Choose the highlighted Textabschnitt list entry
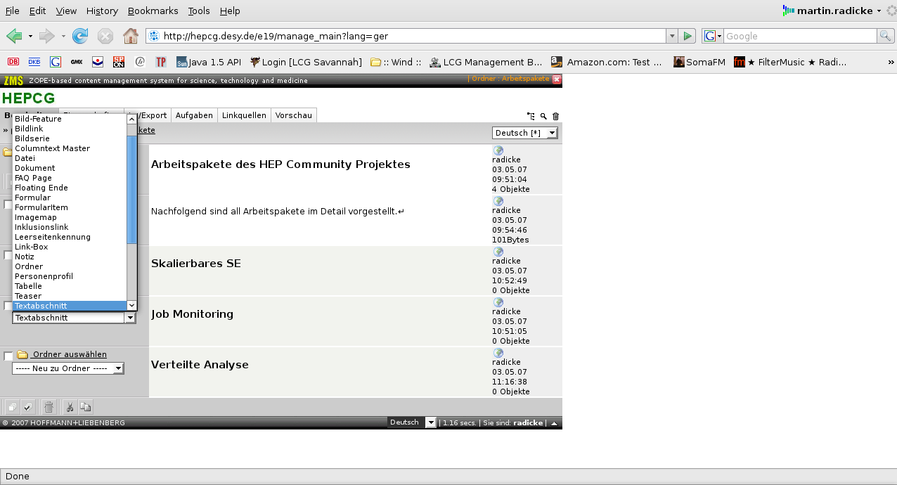Viewport: 897px width, 485px height. coord(70,306)
